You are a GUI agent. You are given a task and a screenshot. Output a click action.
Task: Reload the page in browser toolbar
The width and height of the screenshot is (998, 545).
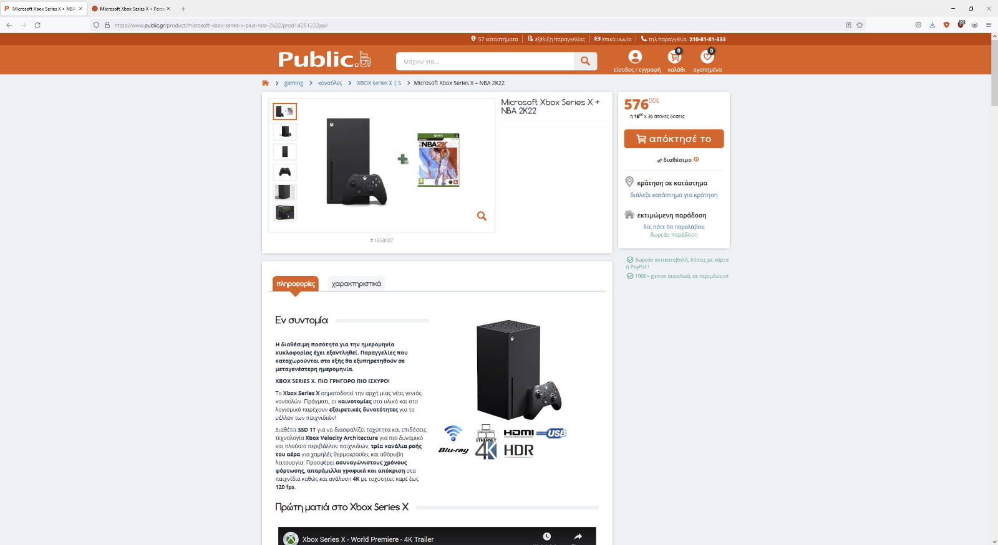point(37,25)
